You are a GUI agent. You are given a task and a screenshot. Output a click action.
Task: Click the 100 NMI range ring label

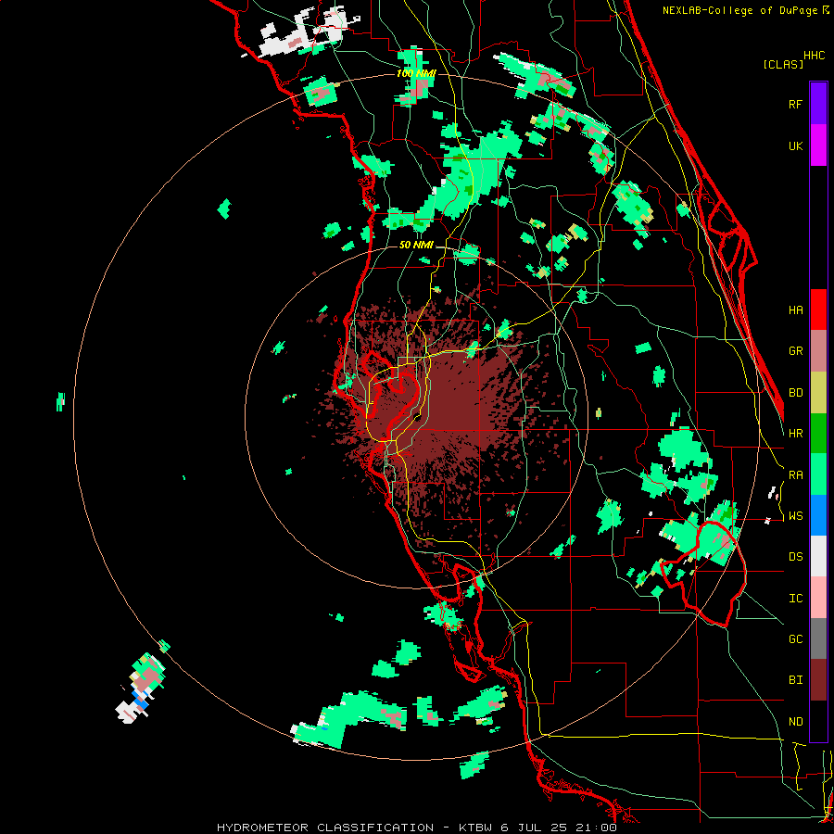416,73
